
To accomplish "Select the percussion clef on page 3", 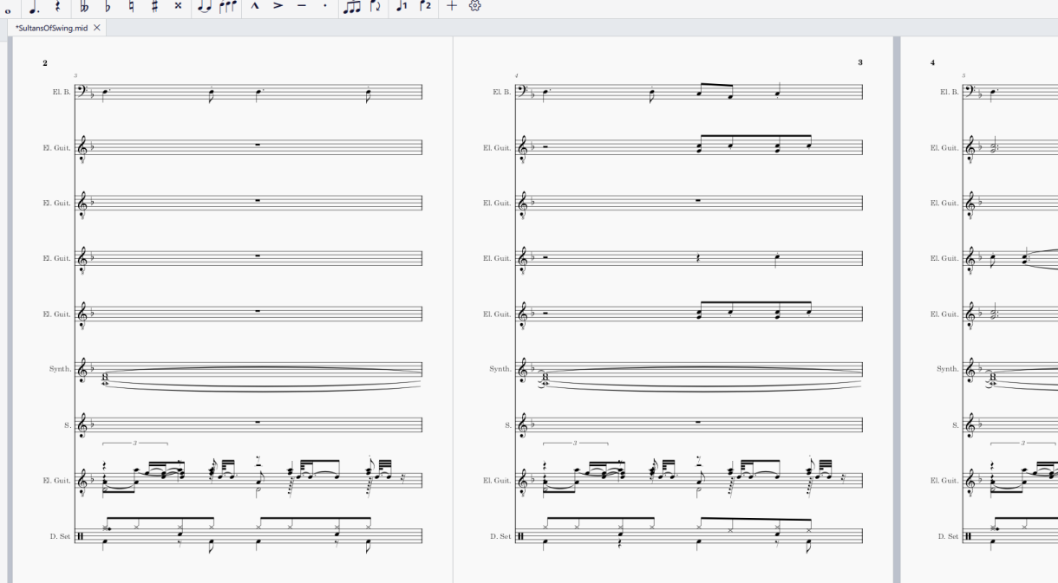I will 521,536.
